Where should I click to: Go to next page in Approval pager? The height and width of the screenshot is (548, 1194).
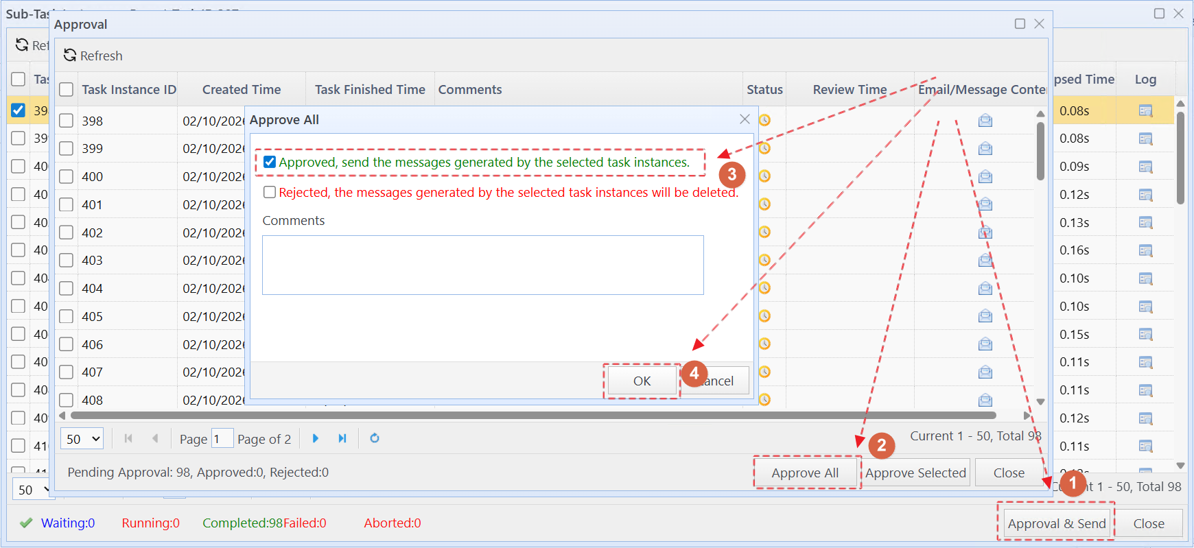(316, 438)
